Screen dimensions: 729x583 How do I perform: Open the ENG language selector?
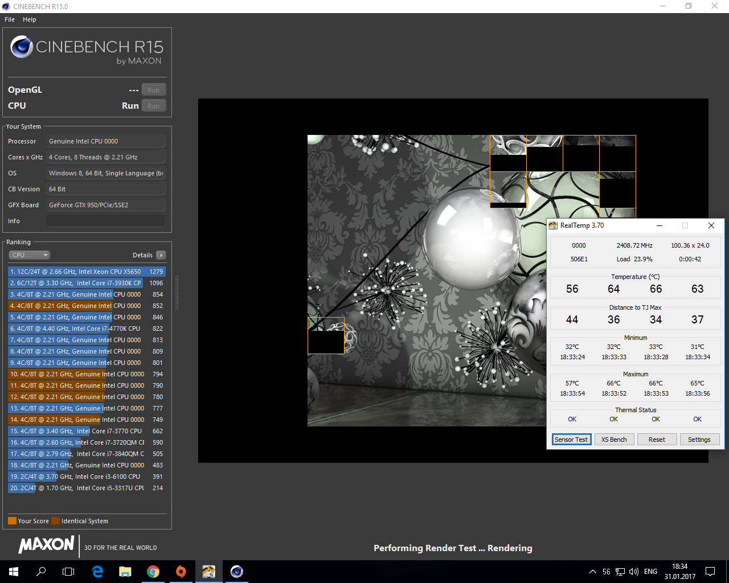(x=650, y=572)
